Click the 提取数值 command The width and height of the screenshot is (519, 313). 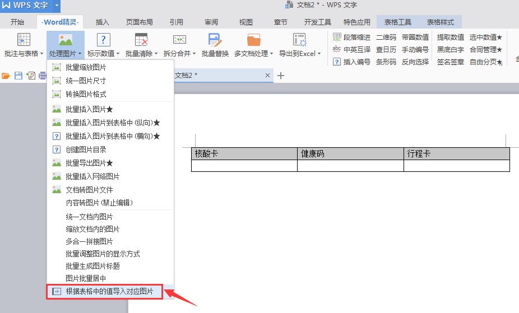coord(451,38)
